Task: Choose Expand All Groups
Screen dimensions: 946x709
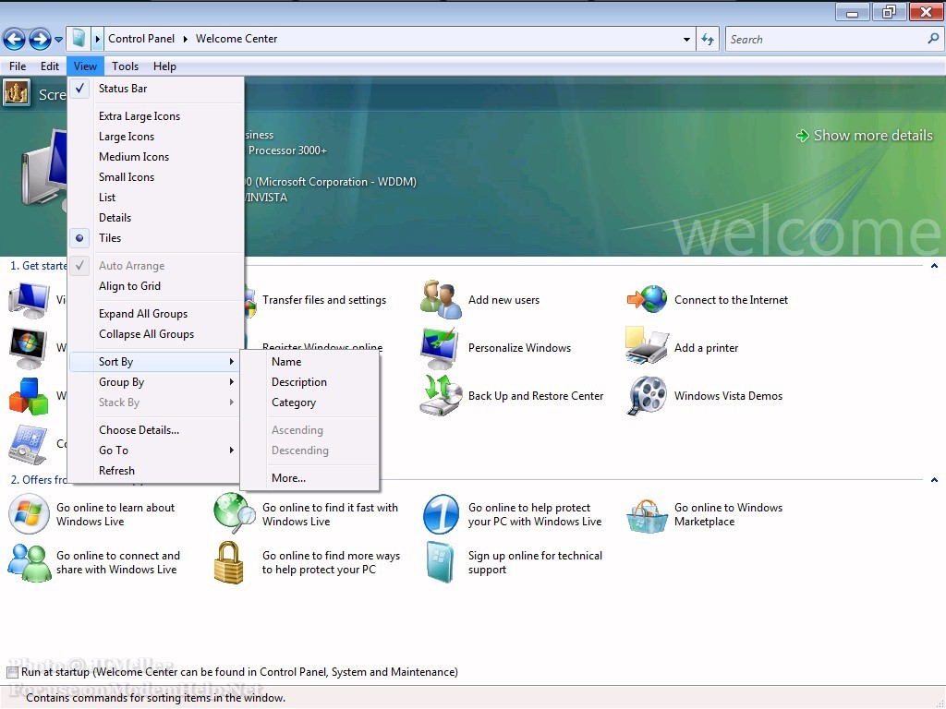Action: [156, 314]
